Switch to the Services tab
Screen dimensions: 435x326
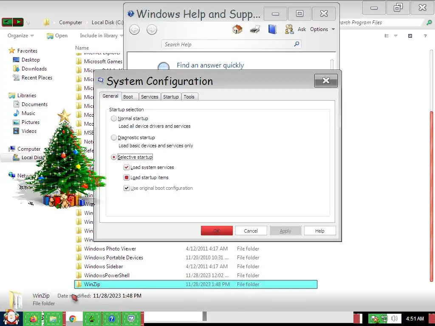pyautogui.click(x=150, y=97)
